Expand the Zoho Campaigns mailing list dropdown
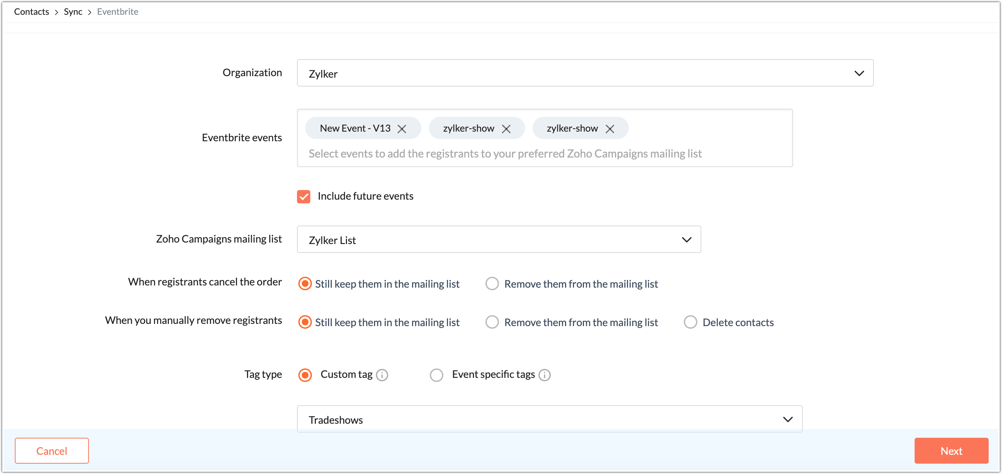Screen dimensions: 1002x474 [499, 239]
